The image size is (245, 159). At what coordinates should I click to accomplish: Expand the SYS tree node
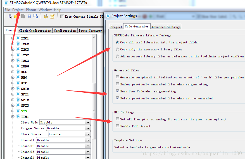(13, 111)
